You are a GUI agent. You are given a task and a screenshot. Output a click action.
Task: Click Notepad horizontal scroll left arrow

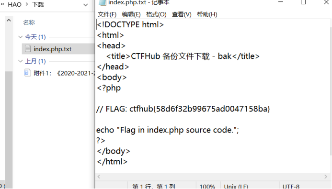pos(99,176)
